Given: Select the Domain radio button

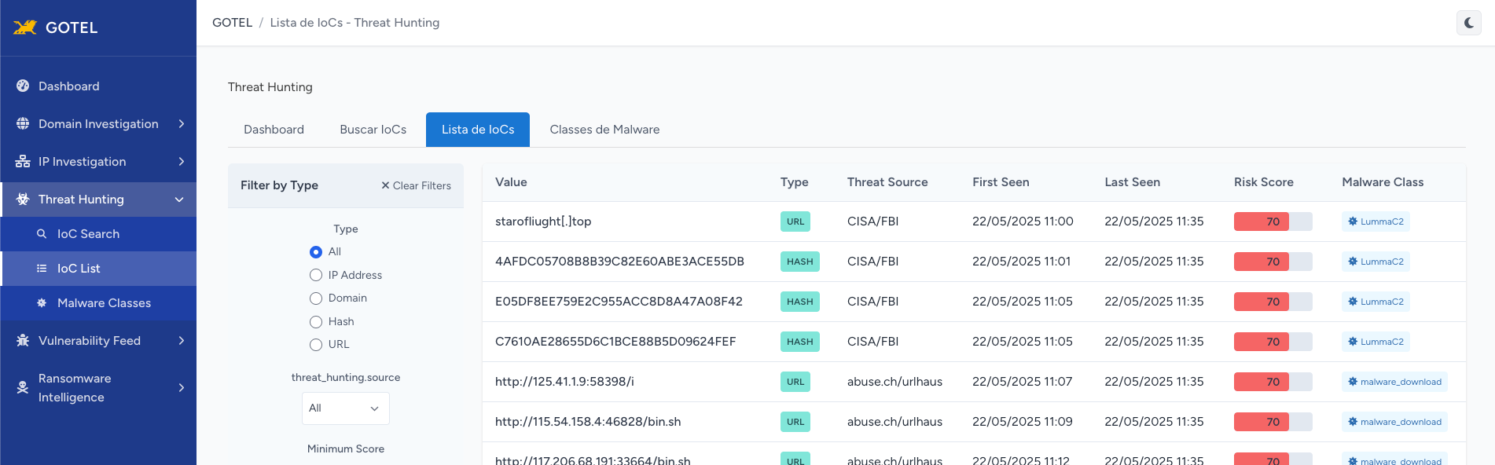Looking at the screenshot, I should coord(316,298).
